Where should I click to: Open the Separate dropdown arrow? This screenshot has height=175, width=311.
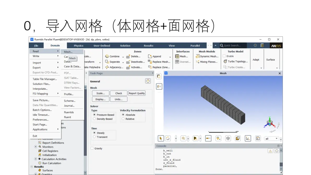(123, 62)
